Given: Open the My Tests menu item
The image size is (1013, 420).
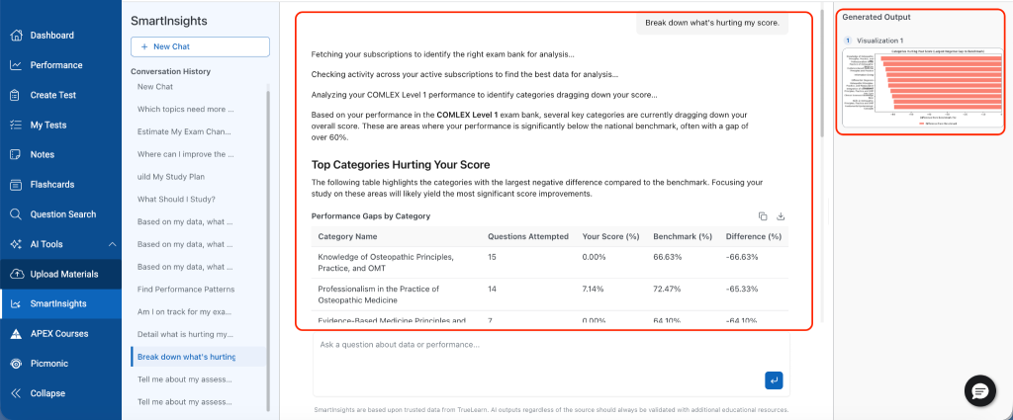Looking at the screenshot, I should (60, 125).
